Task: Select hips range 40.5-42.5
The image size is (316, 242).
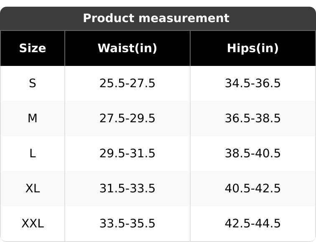Action: pos(252,189)
